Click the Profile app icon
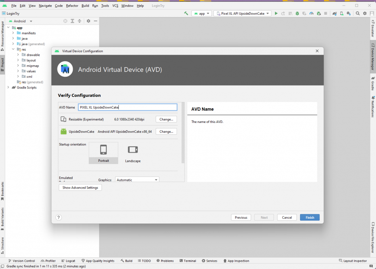376x269 pixels. pos(311,14)
